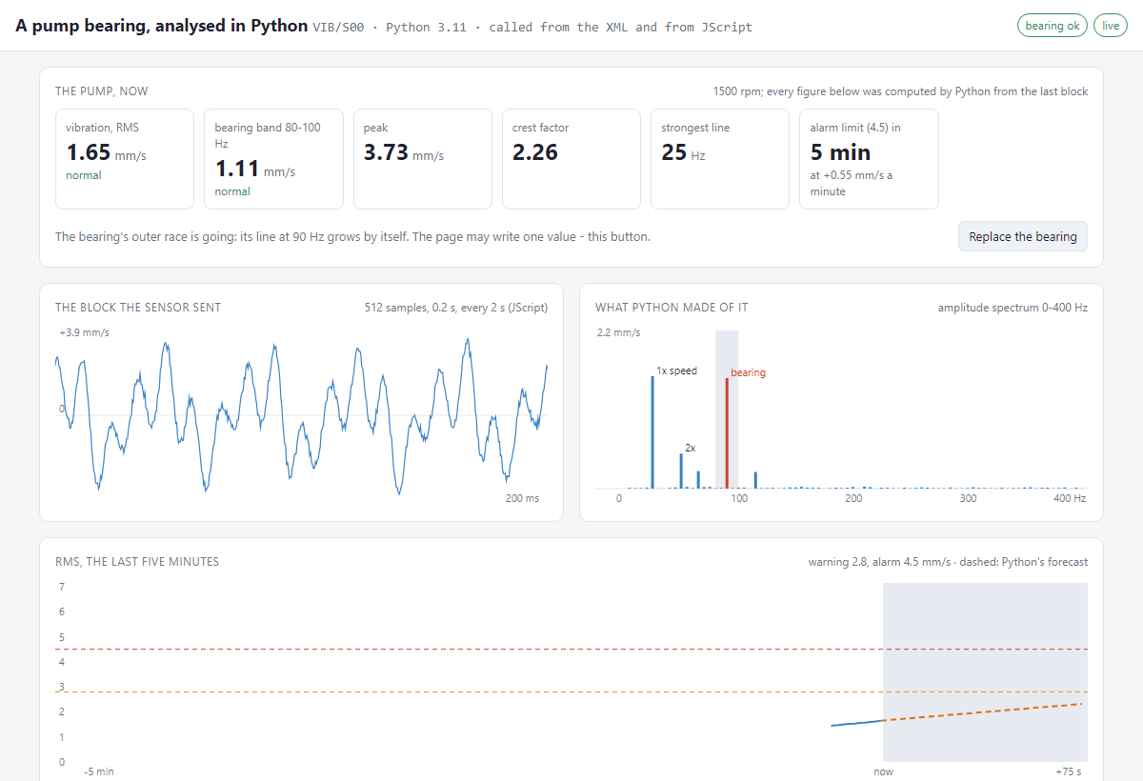Click the "amplitude spectrum 0-400 Hz" caption
The image size is (1143, 781).
1013,308
